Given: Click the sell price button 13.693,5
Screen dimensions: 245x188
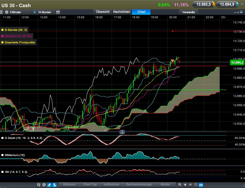Looking at the screenshot, I should [x=203, y=5].
